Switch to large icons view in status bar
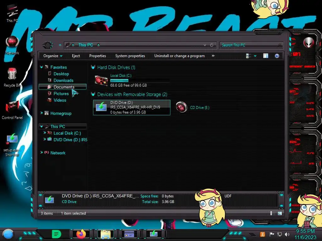 point(280,213)
